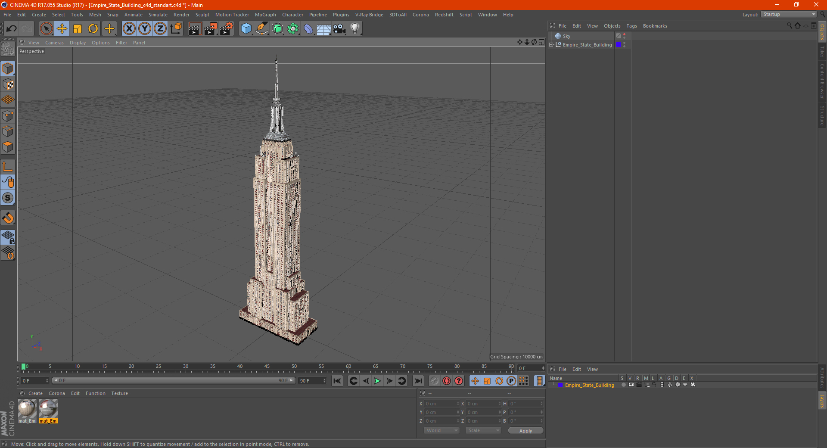This screenshot has width=827, height=448.
Task: Click Empire_State_Building layer color swatch in Layers
Action: click(x=560, y=385)
